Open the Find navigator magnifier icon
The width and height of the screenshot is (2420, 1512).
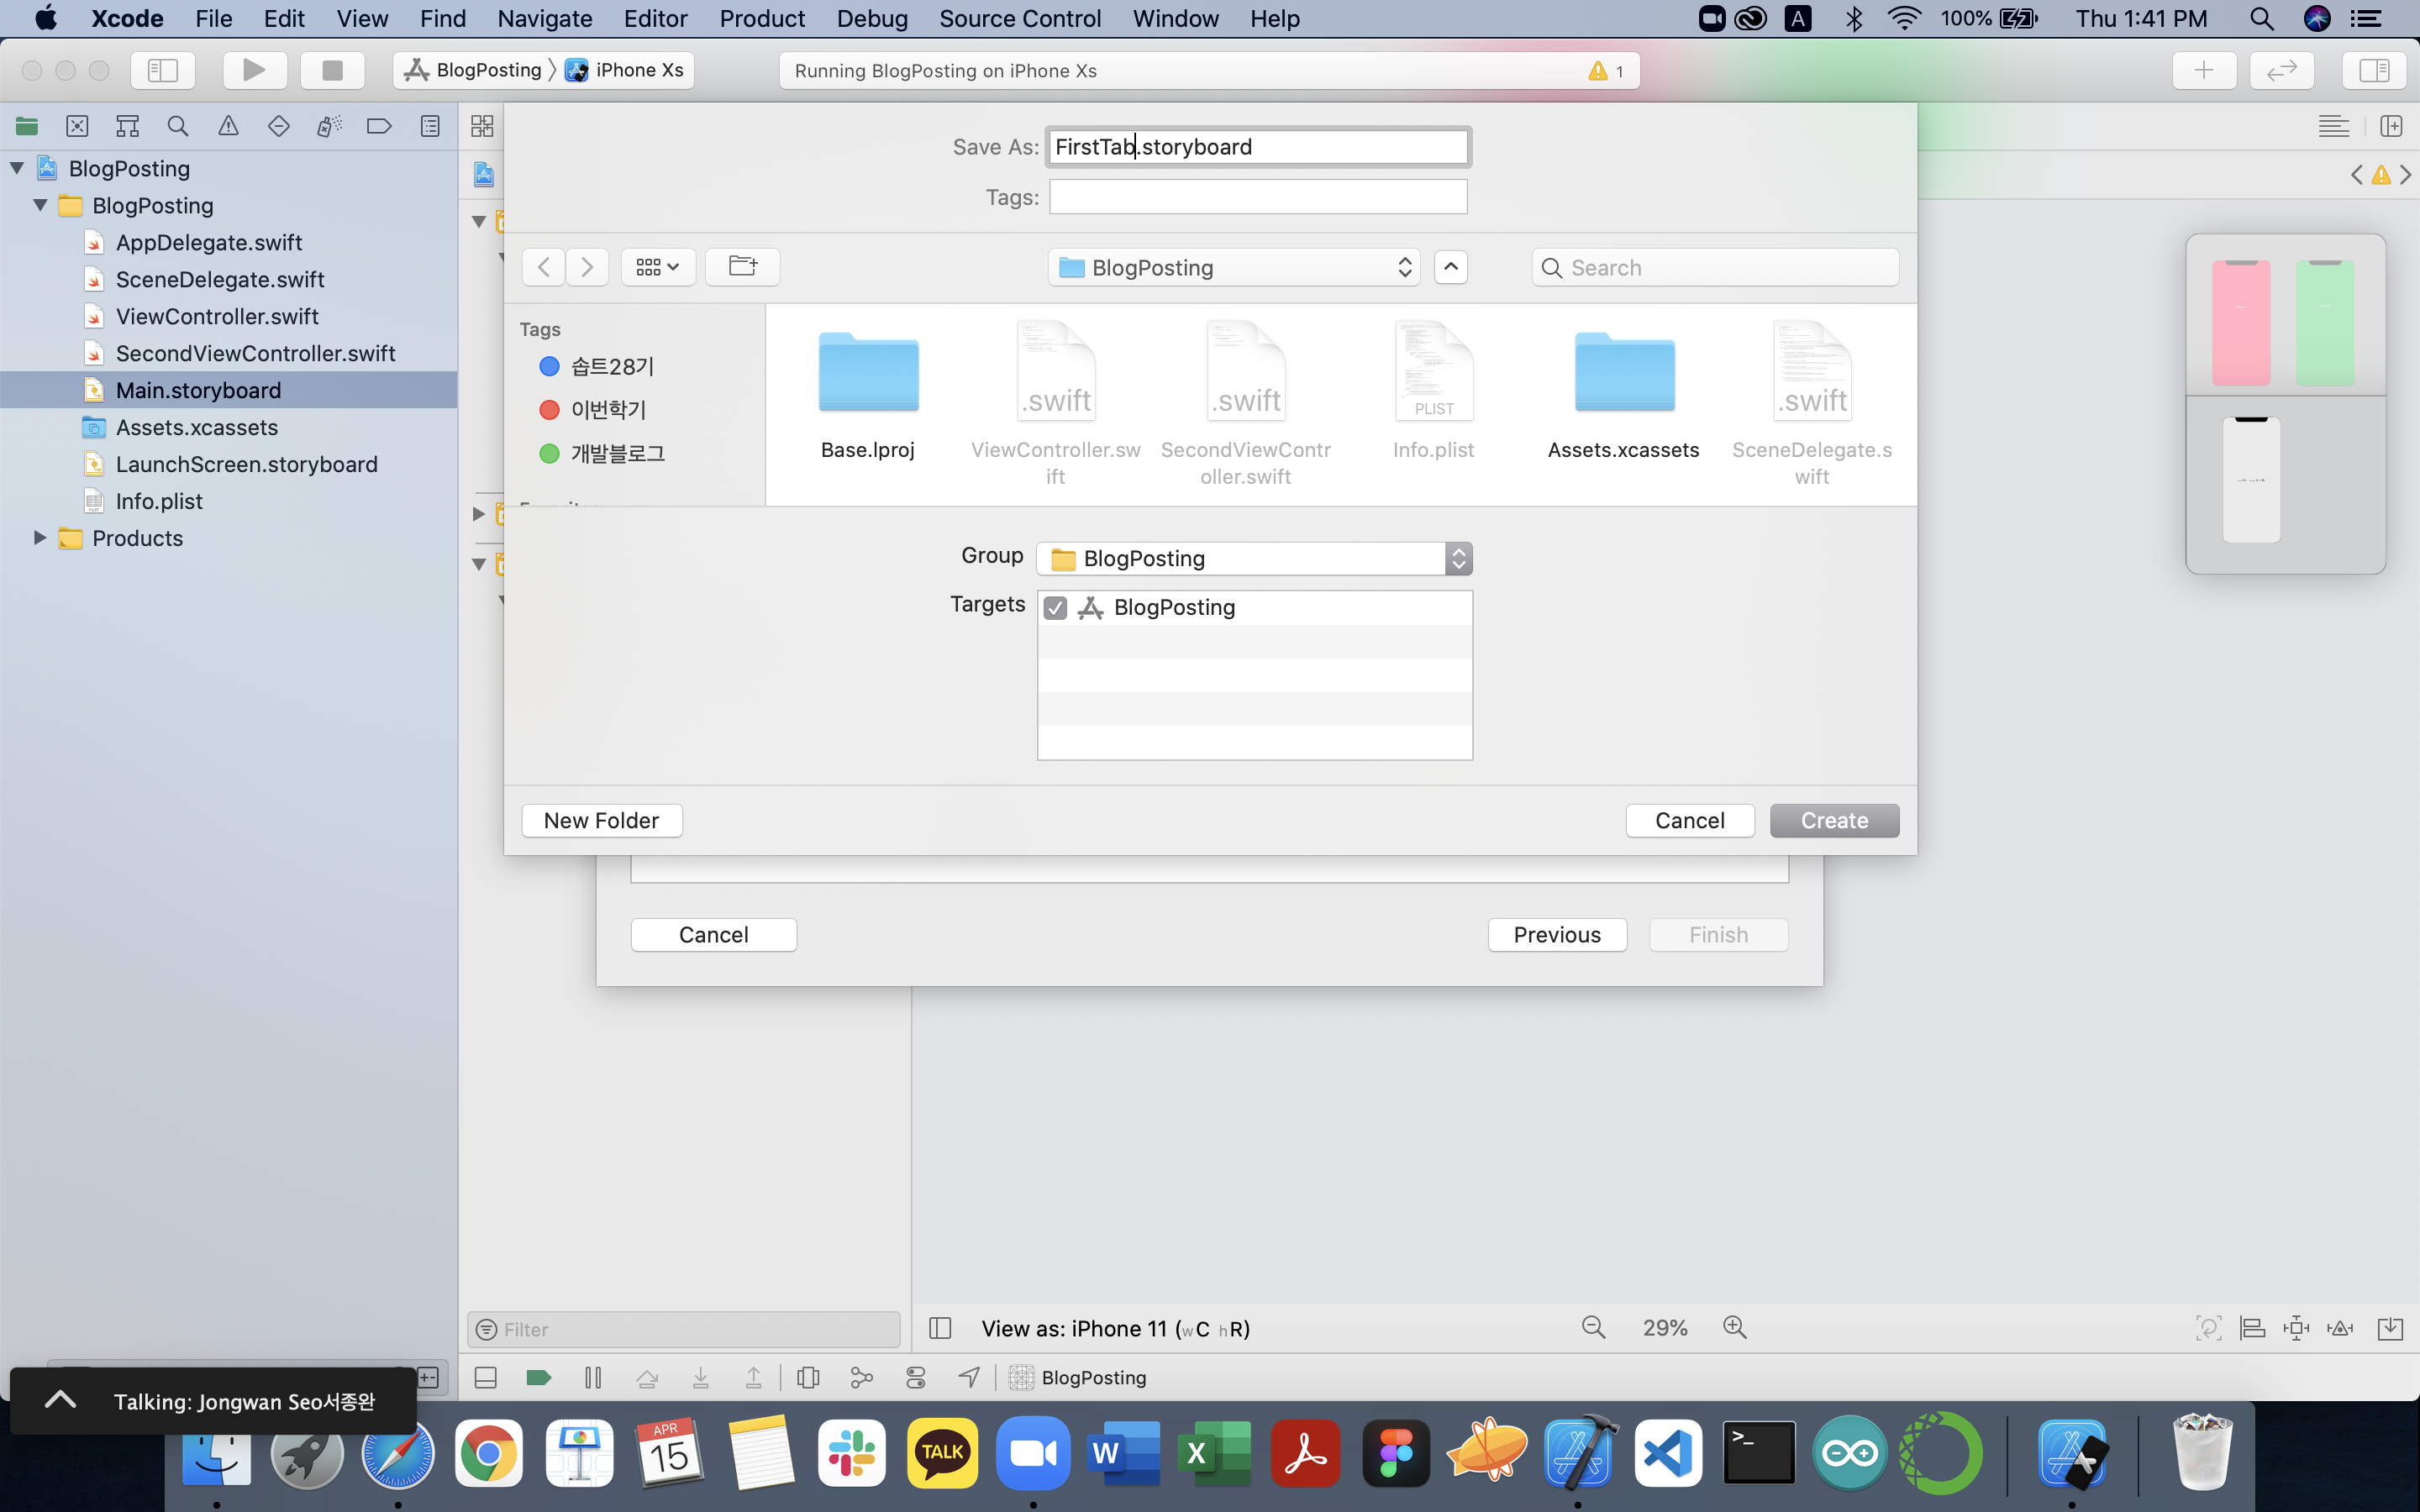(178, 126)
